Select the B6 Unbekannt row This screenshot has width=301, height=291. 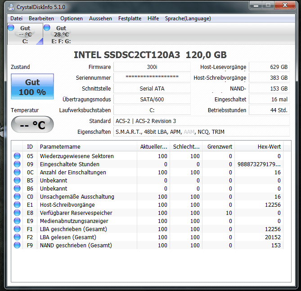pyautogui.click(x=148, y=188)
